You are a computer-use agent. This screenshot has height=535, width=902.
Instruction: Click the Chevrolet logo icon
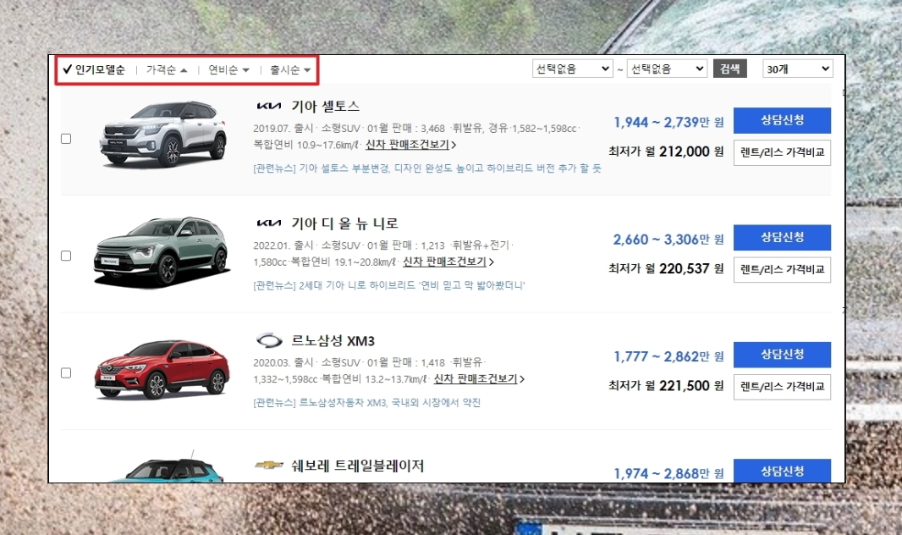click(x=269, y=465)
